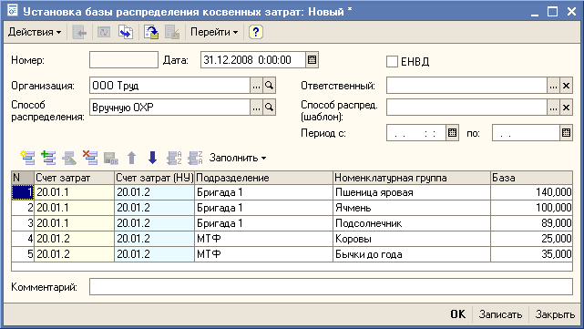Image resolution: width=584 pixels, height=329 pixels.
Task: Click the Подразделение column header
Action: (263, 178)
